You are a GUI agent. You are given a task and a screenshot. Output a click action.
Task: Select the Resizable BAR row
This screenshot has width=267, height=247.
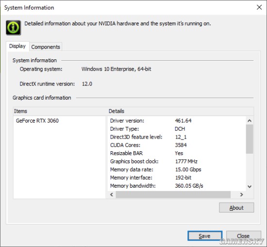[x=177, y=153]
